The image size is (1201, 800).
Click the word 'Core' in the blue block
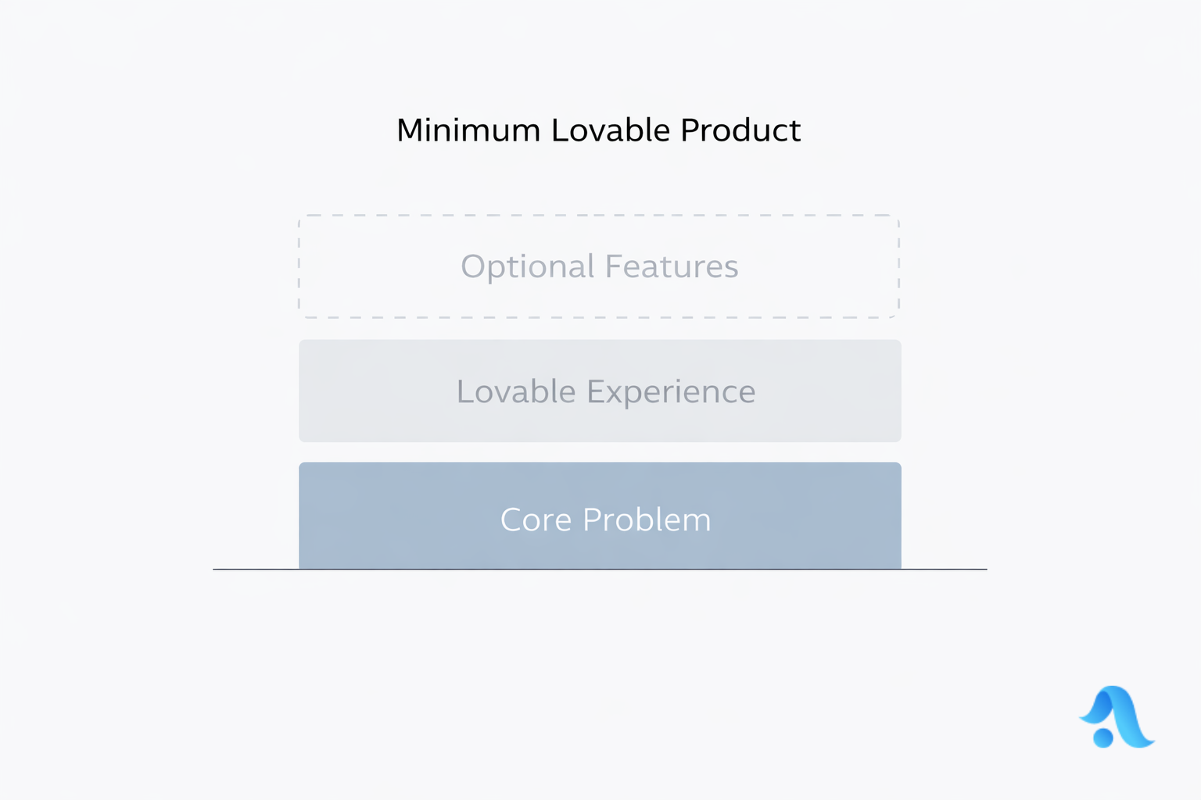tap(536, 520)
